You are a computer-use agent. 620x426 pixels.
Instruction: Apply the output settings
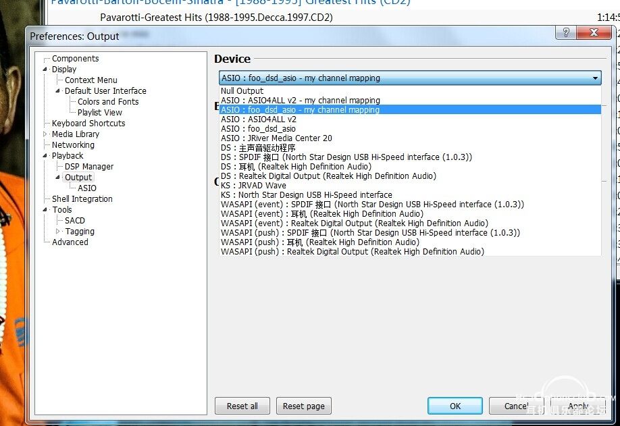pyautogui.click(x=578, y=406)
